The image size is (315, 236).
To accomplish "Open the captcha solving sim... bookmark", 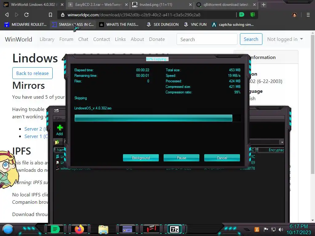I will pos(233,25).
